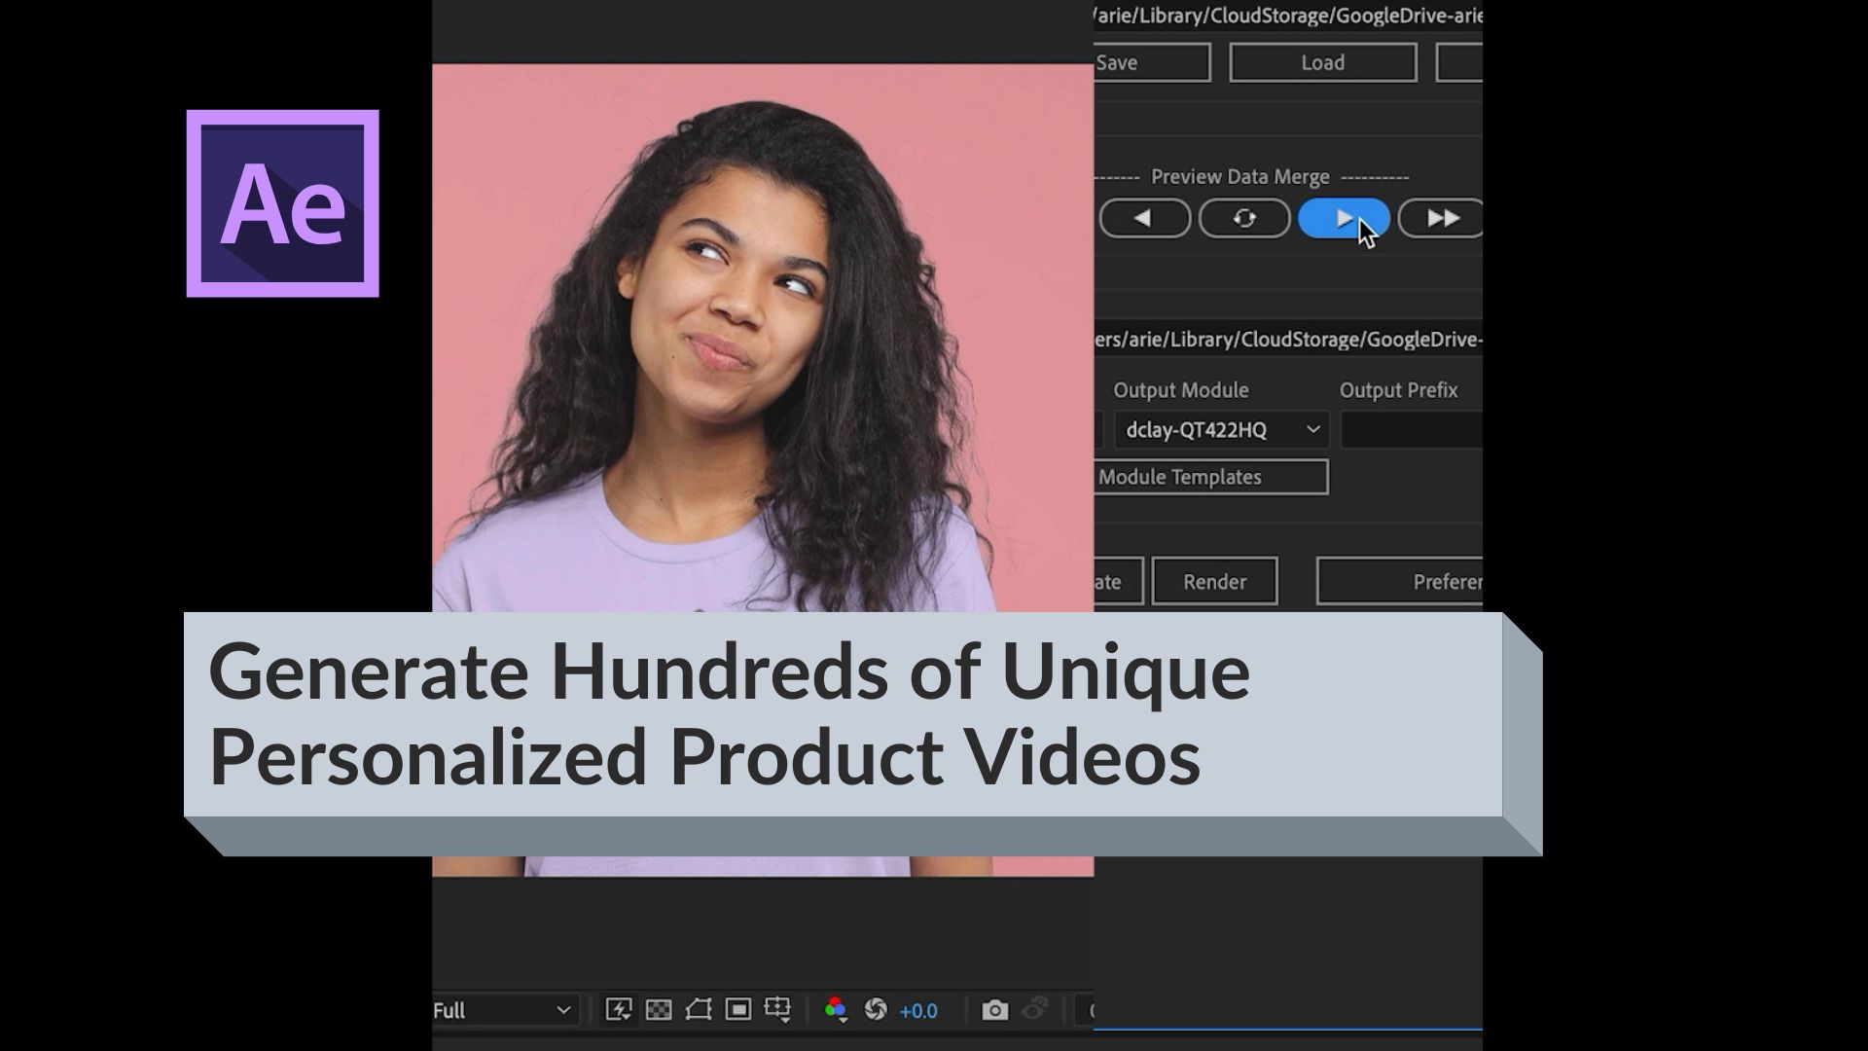Click the Module Templates button
The image size is (1868, 1051).
(x=1211, y=477)
